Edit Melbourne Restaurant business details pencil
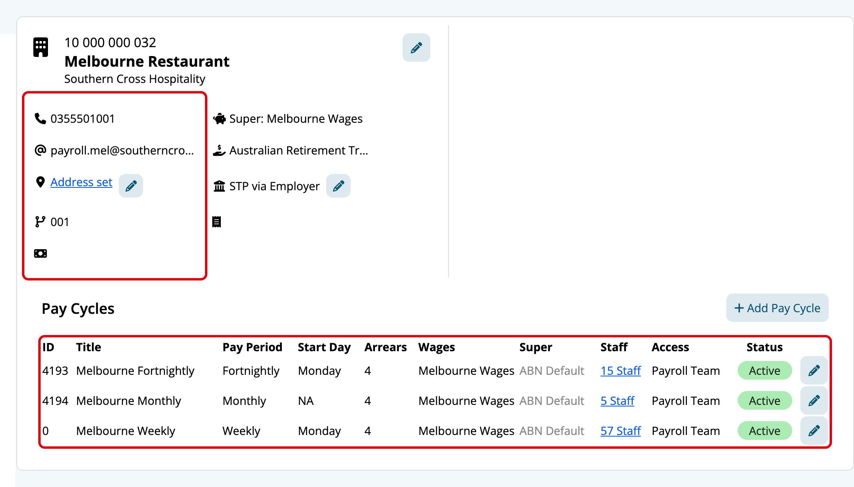Image resolution: width=854 pixels, height=487 pixels. pos(416,48)
